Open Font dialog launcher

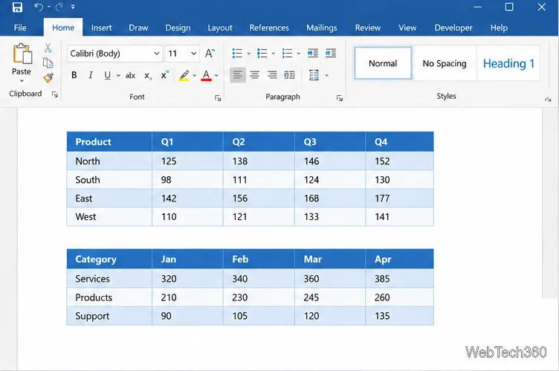[x=218, y=98]
